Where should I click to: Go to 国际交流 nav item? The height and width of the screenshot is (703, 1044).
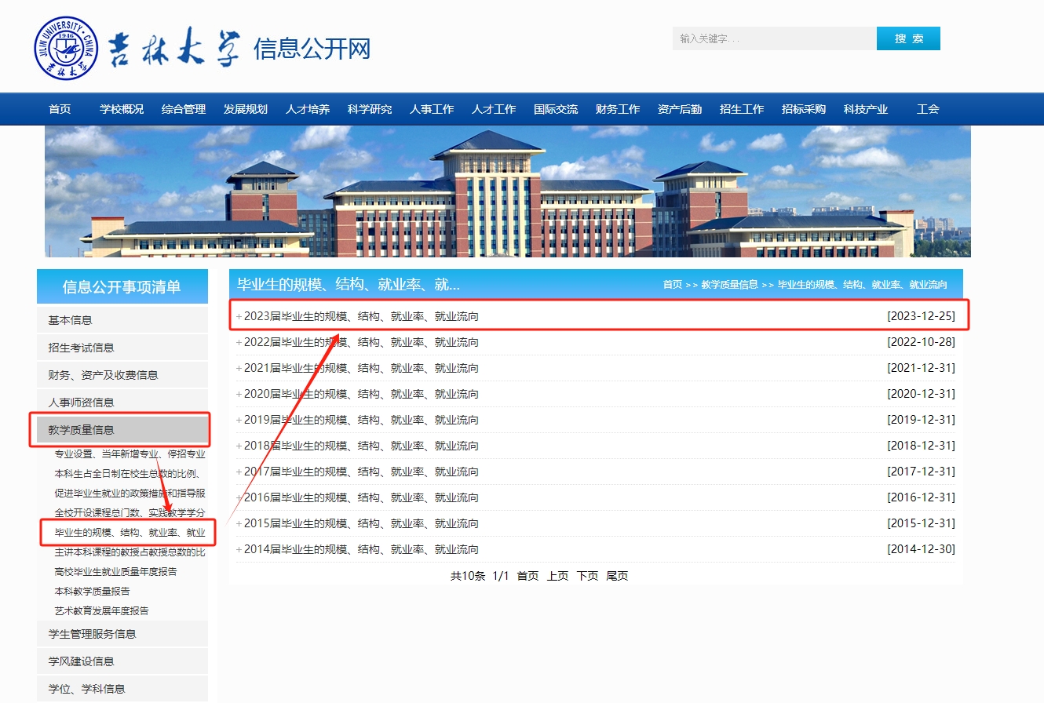[x=556, y=109]
